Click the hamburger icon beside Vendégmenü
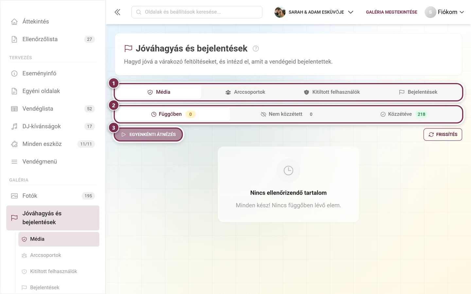Viewport: 471px width, 294px height. (14, 162)
